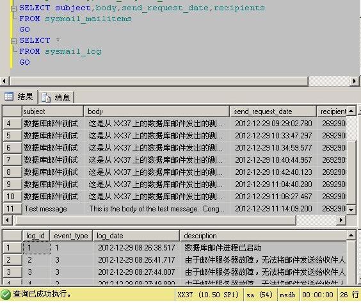Select row 8 header in mail items grid
361x303 pixels.
coord(12,172)
